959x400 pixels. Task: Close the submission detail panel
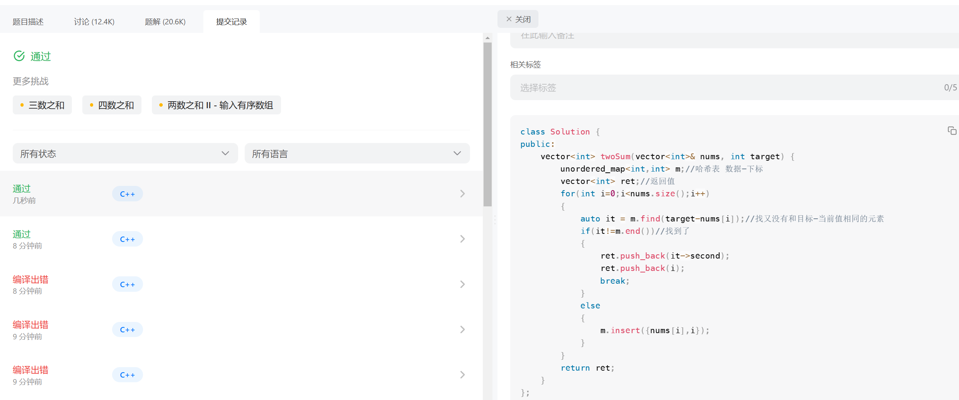tap(518, 19)
